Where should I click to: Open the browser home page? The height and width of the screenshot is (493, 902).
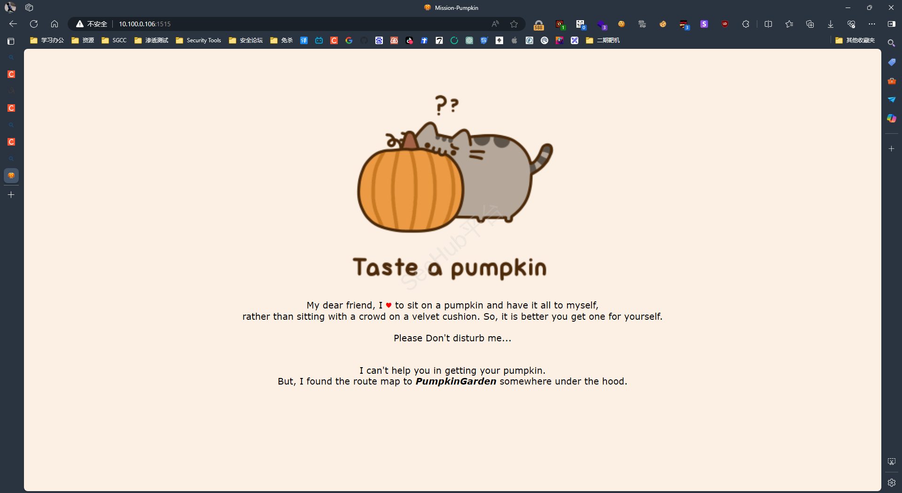coord(54,24)
